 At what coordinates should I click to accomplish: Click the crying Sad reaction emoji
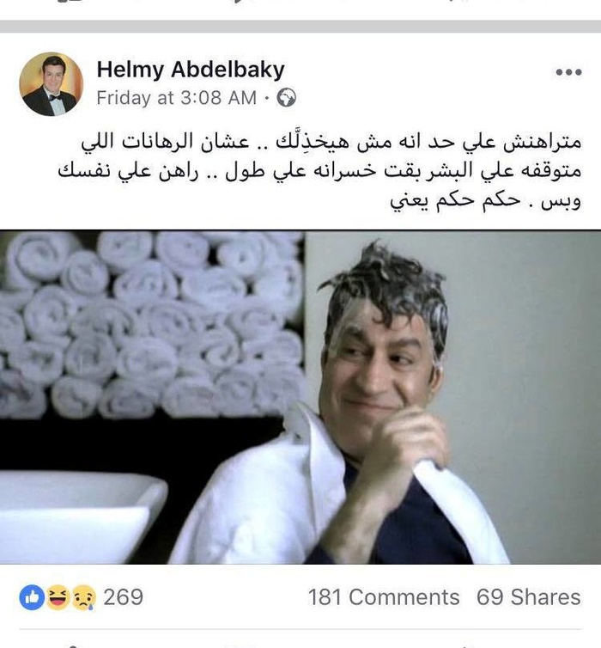tap(84, 597)
